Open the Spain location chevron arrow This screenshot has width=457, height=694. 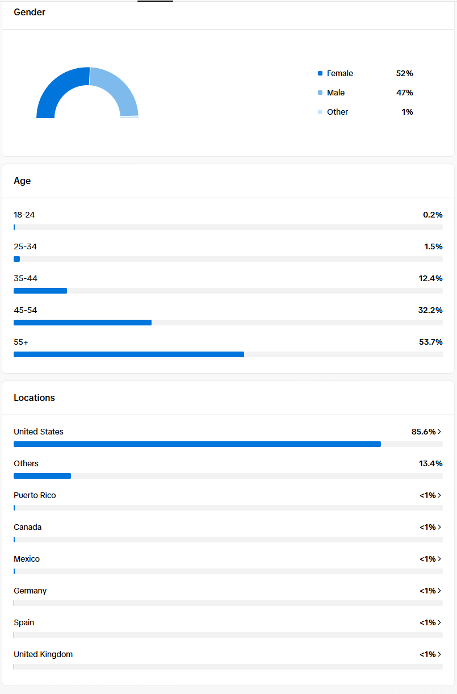coord(440,622)
